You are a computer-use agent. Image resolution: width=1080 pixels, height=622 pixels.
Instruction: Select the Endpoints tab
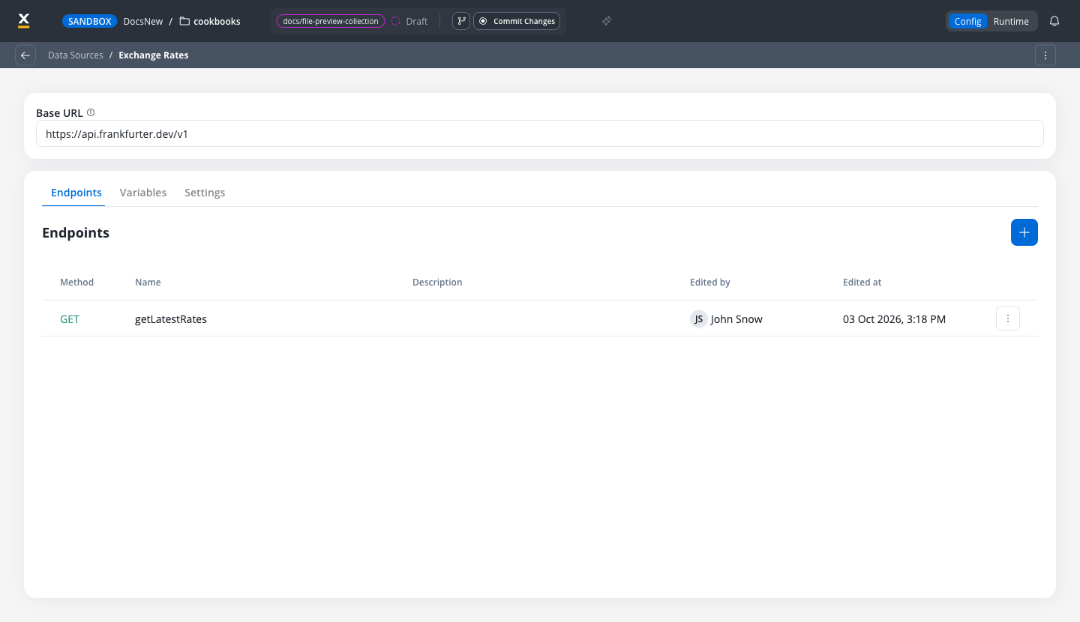click(76, 193)
